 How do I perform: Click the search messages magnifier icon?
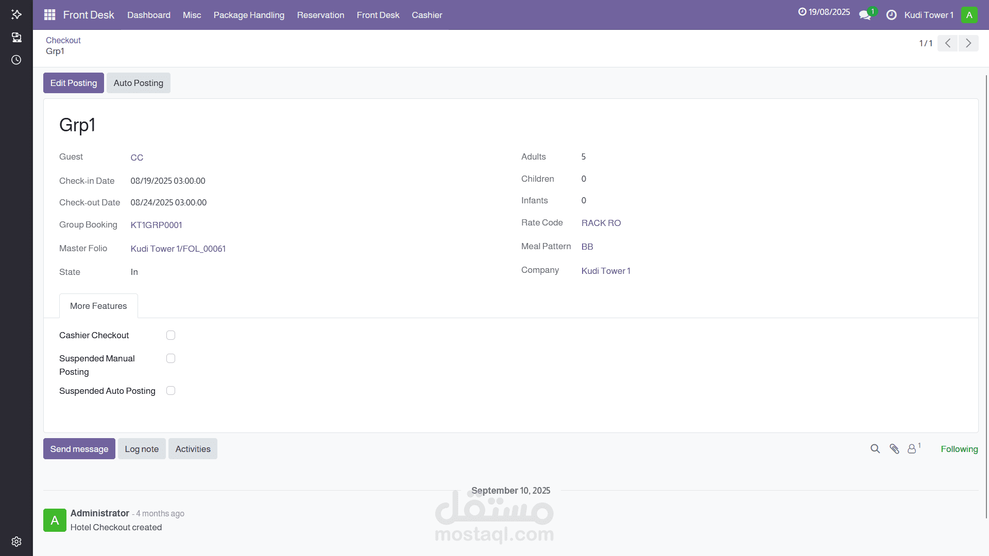coord(875,449)
